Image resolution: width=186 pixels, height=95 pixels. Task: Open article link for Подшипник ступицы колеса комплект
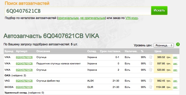pyautogui.click(x=24, y=64)
